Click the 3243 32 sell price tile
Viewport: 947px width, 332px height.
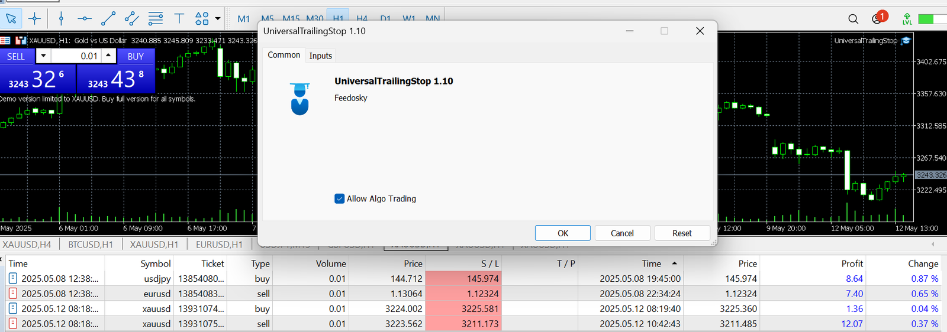(38, 79)
